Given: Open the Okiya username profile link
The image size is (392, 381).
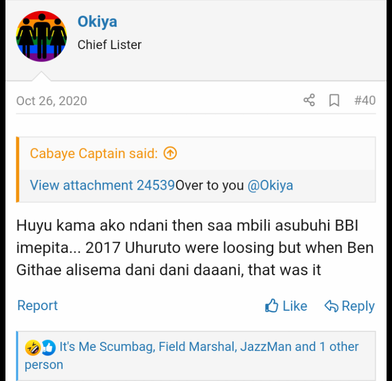Looking at the screenshot, I should pyautogui.click(x=97, y=22).
